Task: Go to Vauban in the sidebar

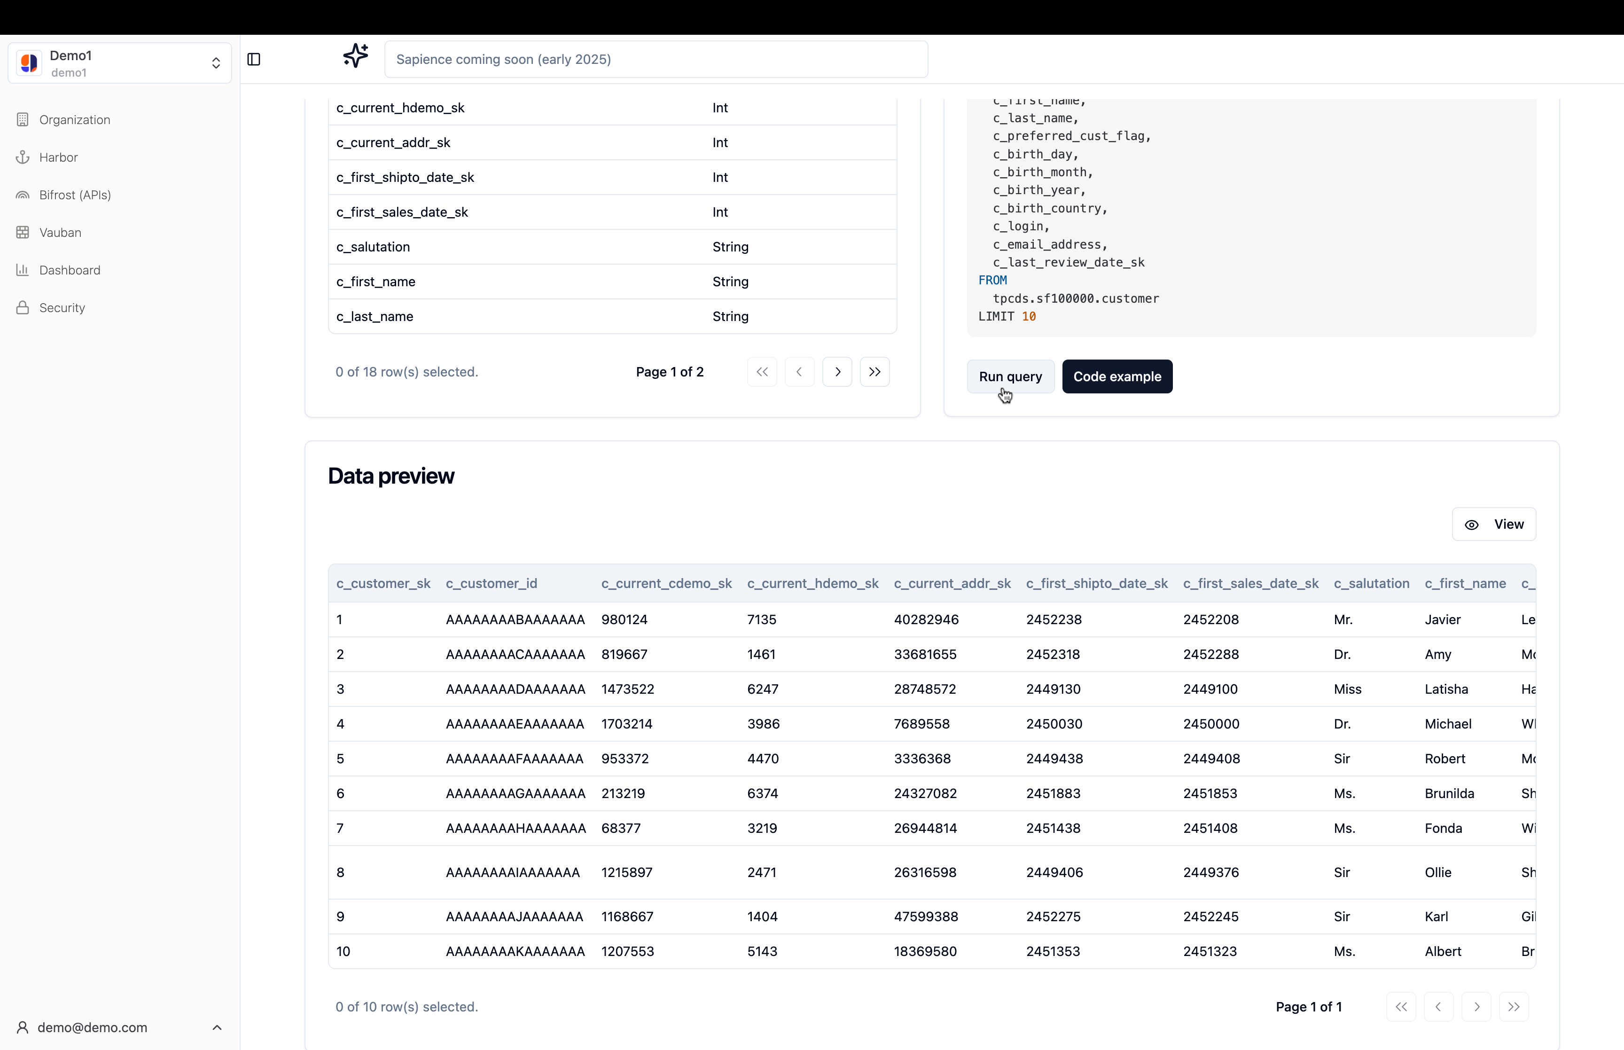Action: pos(60,233)
